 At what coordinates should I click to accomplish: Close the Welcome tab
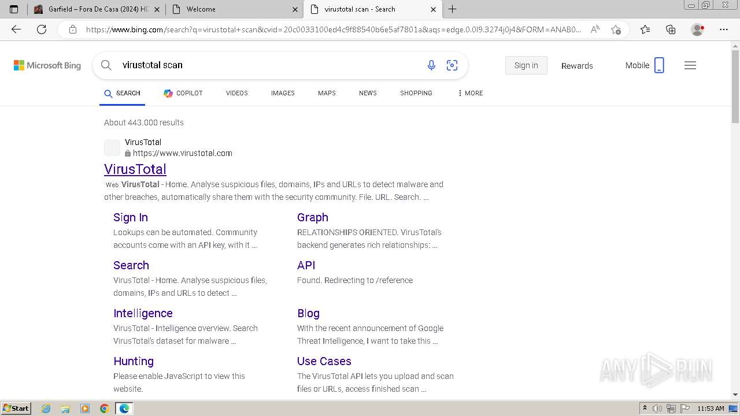click(x=295, y=9)
